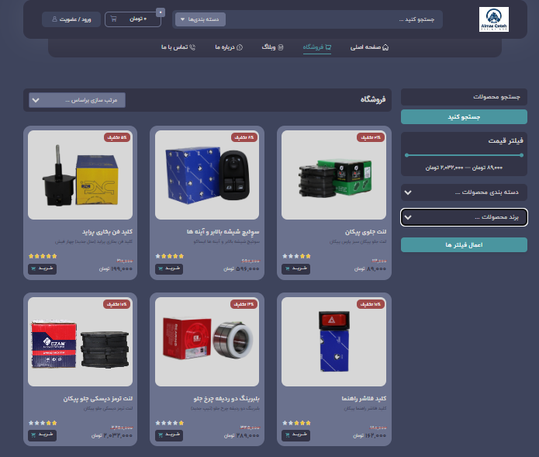
Task: Click the star rating of سوئیچ شیشه بالابر
Action: (168, 255)
